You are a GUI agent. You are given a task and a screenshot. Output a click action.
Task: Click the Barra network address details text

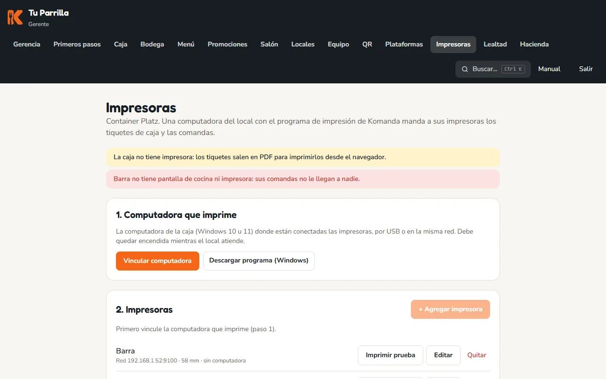[181, 361]
